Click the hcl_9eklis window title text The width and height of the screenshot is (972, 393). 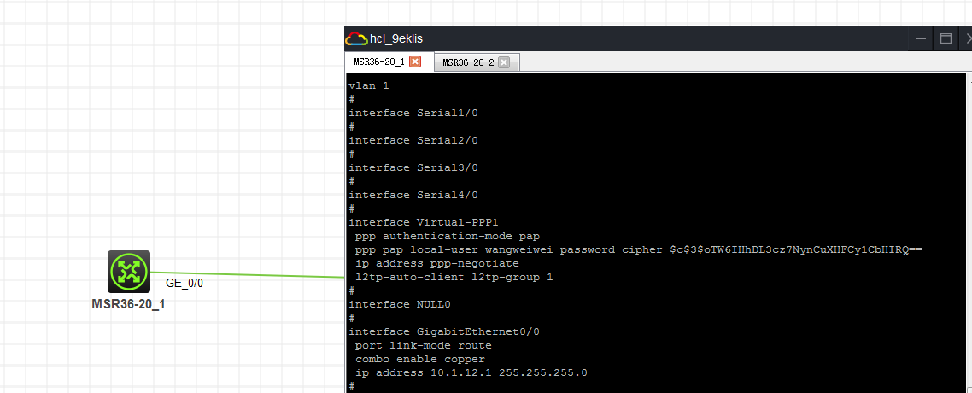pos(396,38)
